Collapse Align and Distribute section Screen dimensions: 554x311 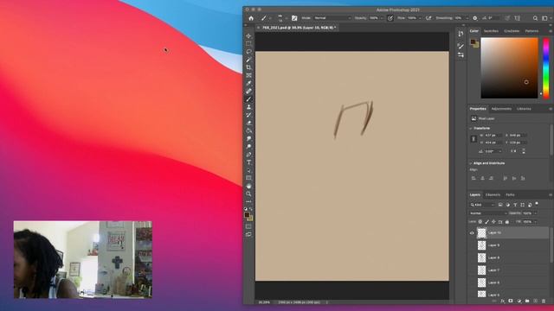471,163
